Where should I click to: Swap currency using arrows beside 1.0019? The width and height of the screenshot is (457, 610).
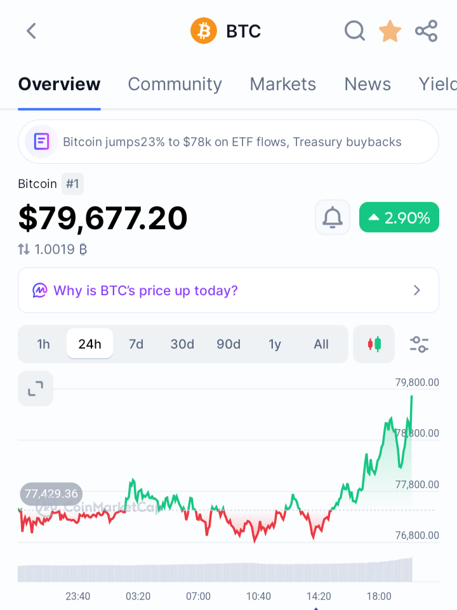point(23,249)
